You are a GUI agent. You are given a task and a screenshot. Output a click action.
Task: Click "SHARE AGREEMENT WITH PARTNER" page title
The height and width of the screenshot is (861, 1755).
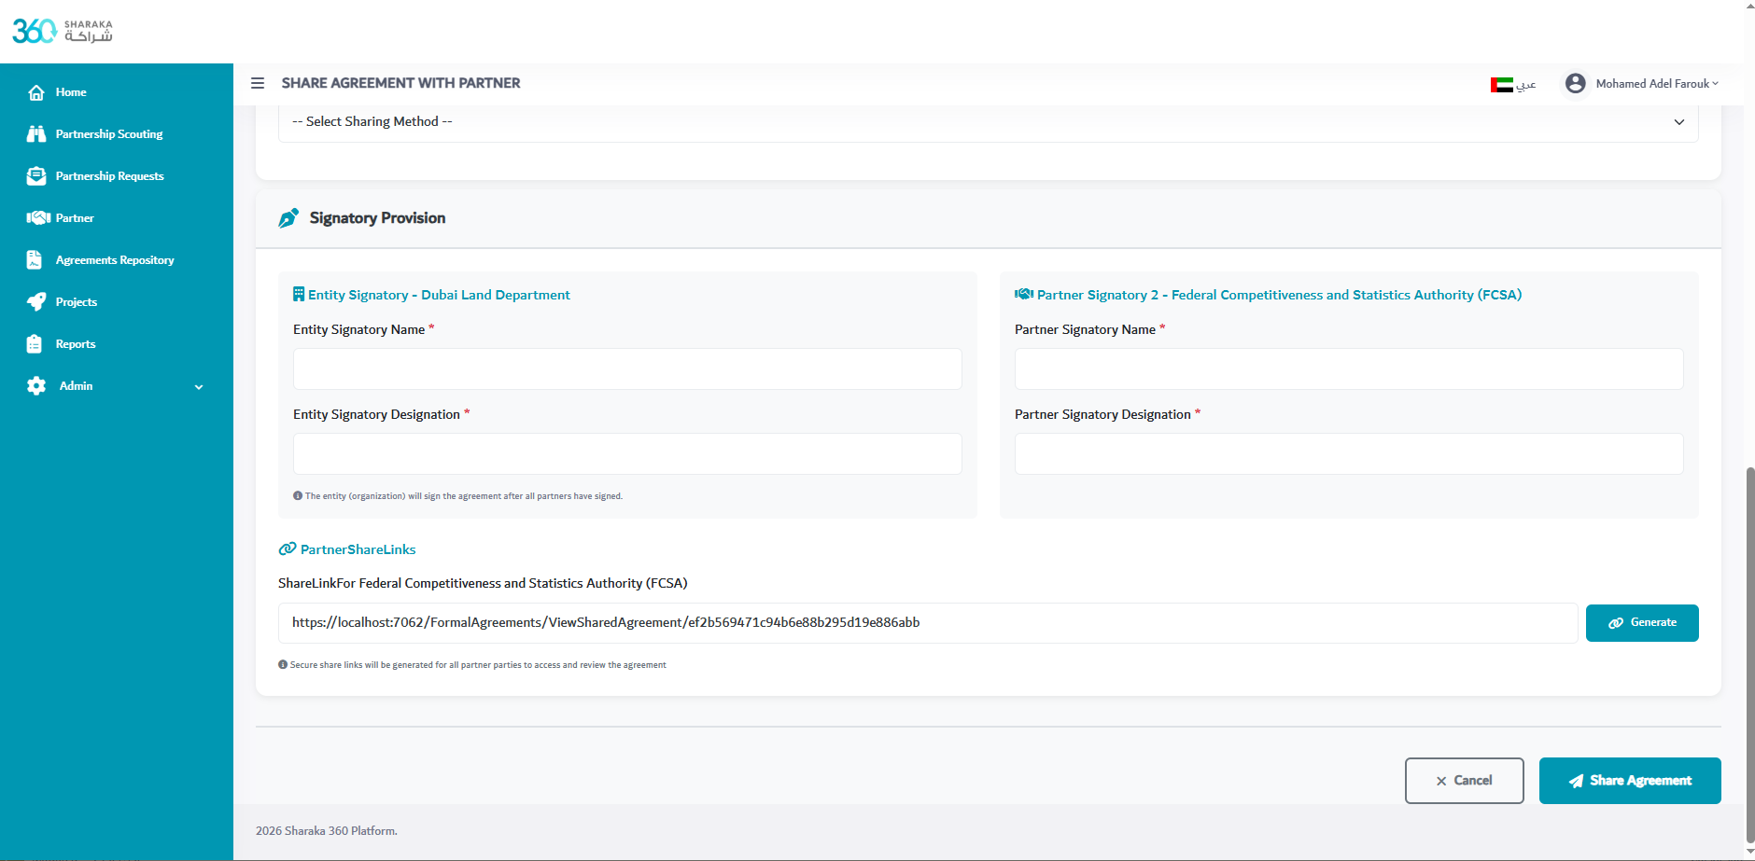click(401, 83)
